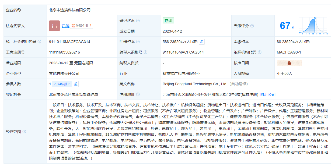Click help icon next to 注册地址
The image size is (335, 166).
pos(138,94)
